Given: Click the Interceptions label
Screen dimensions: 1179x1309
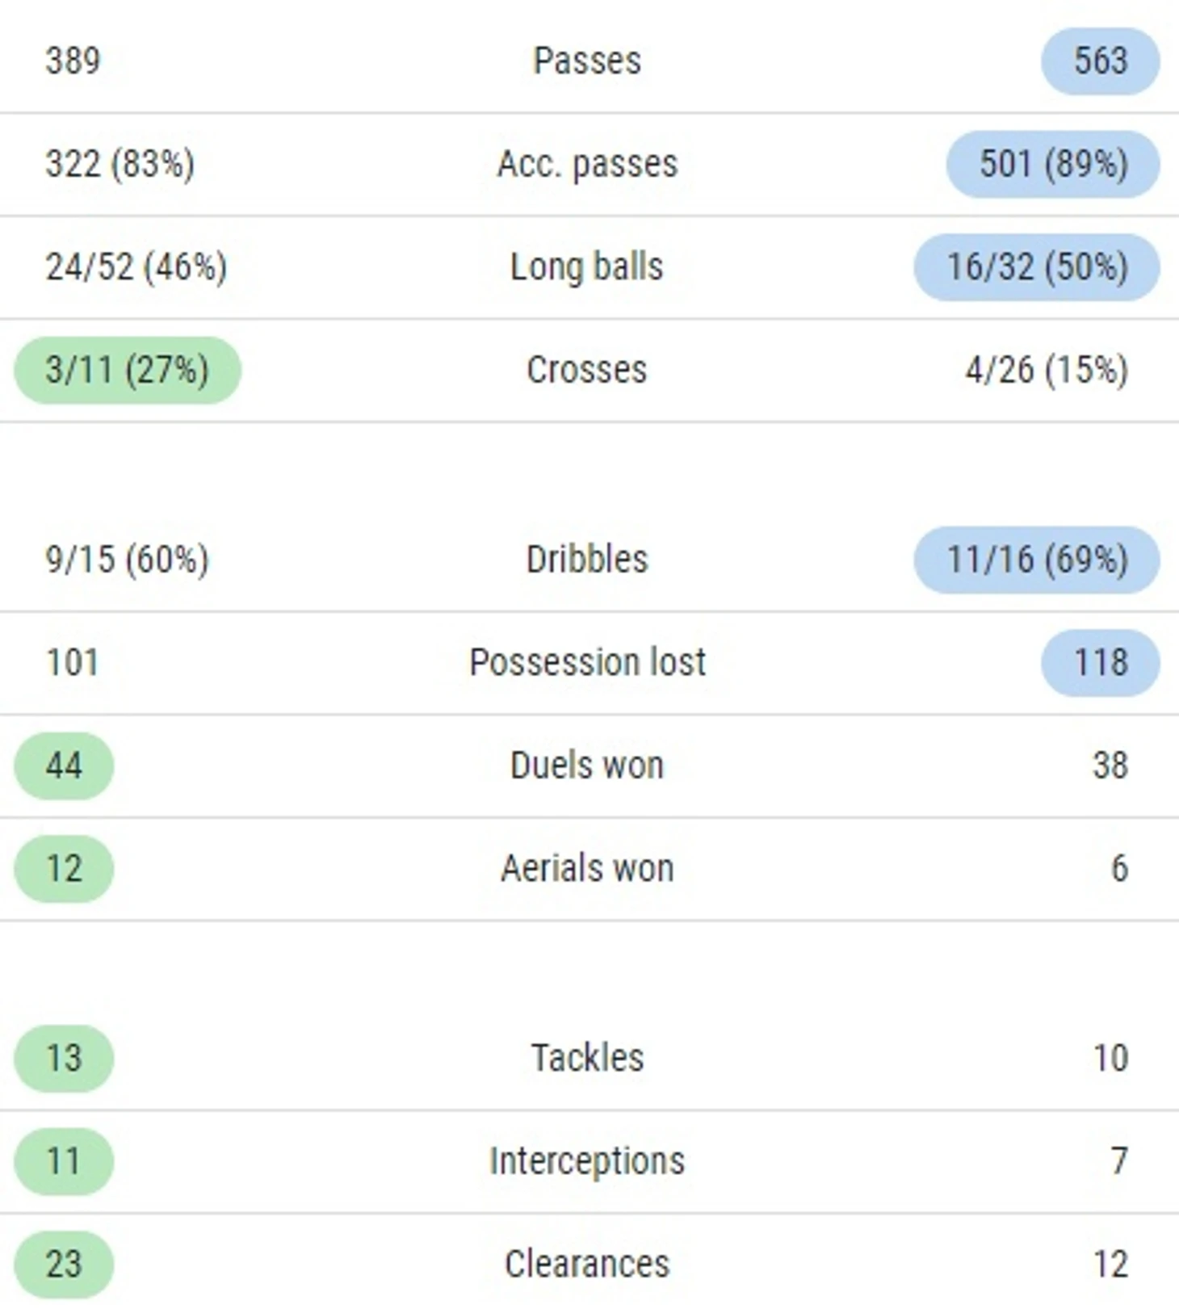Looking at the screenshot, I should pyautogui.click(x=587, y=1162).
